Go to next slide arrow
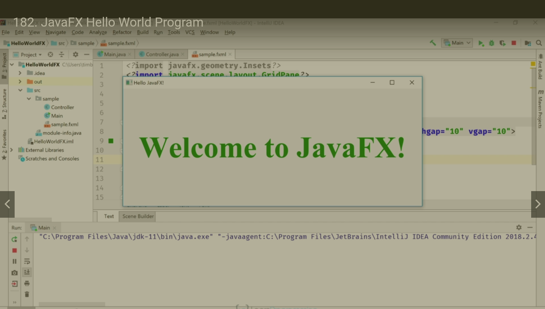 tap(538, 204)
